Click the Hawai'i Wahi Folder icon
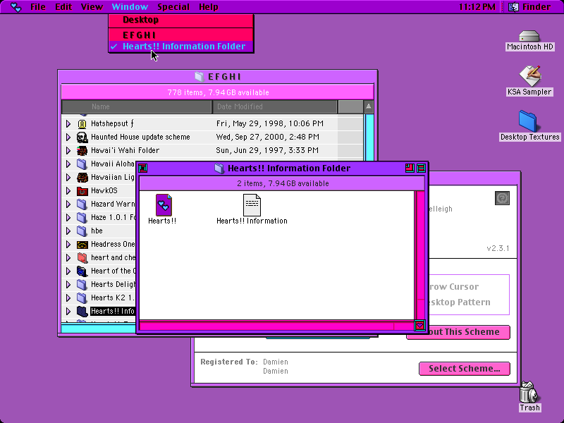The image size is (564, 423). (x=82, y=150)
